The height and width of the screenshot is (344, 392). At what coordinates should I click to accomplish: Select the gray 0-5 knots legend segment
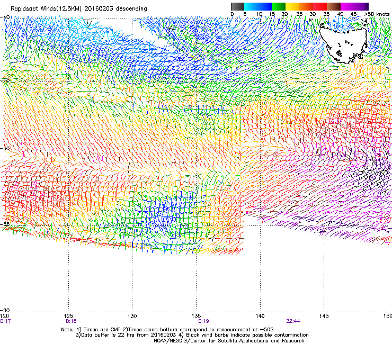click(x=237, y=6)
